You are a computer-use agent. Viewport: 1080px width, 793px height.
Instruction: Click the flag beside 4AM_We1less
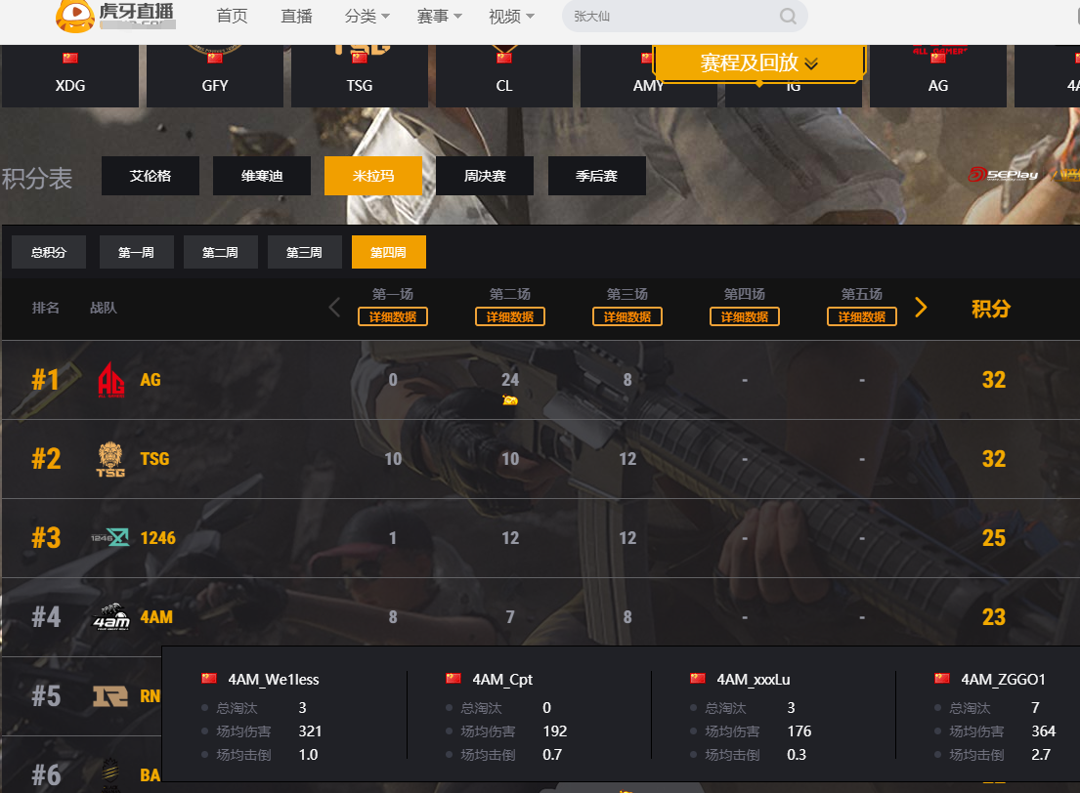tap(209, 679)
